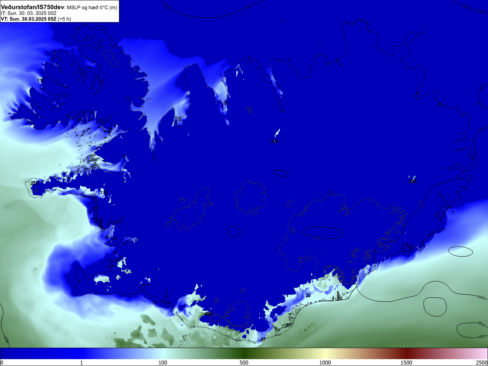Image resolution: width=488 pixels, height=366 pixels.
Task: Click the 'IT: Sun. 30. 03. 2025 00Z' line
Action: pos(29,13)
